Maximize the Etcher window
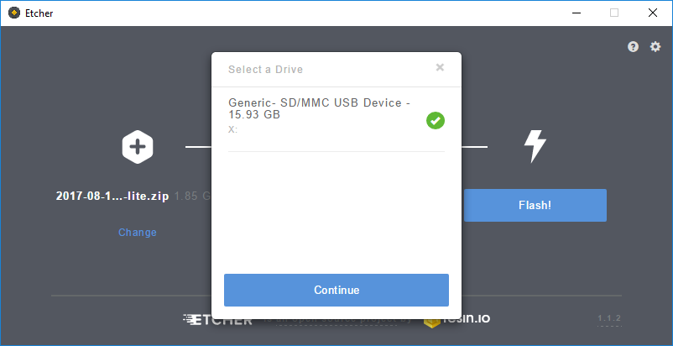 (x=614, y=13)
